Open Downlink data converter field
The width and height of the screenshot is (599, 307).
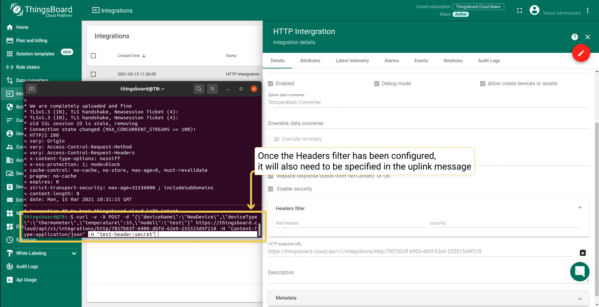point(428,124)
